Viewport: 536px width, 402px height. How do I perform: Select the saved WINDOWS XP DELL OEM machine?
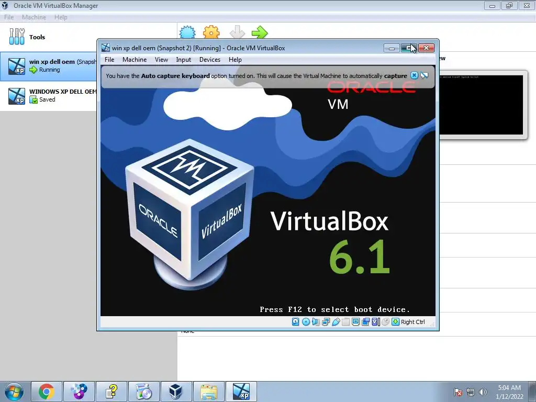click(48, 96)
